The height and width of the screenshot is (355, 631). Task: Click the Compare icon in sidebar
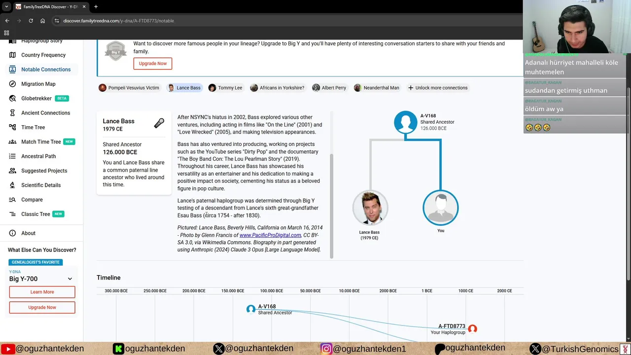click(x=12, y=200)
